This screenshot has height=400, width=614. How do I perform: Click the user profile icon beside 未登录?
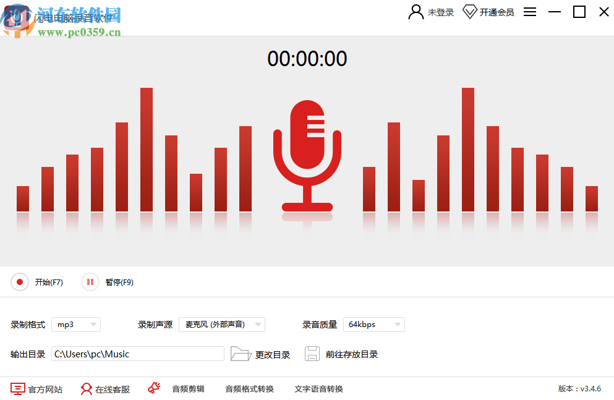(x=416, y=11)
